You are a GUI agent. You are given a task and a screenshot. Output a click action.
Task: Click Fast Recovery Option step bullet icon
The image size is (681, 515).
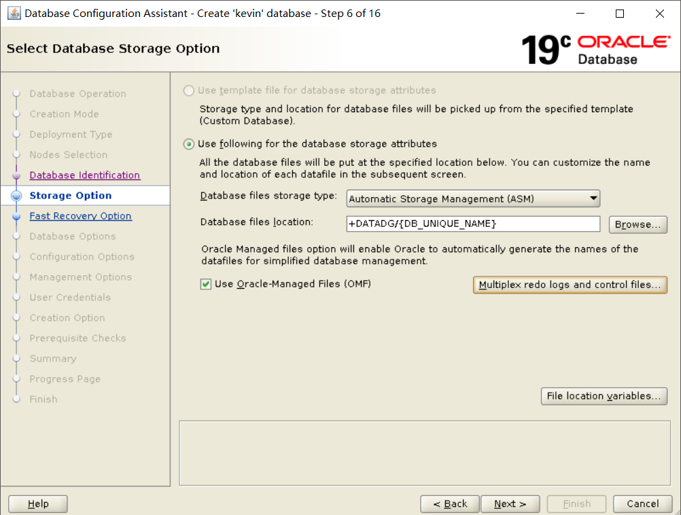[x=16, y=216]
